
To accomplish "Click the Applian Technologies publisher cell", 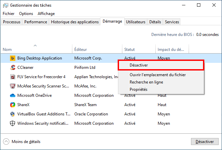I will [96, 77].
